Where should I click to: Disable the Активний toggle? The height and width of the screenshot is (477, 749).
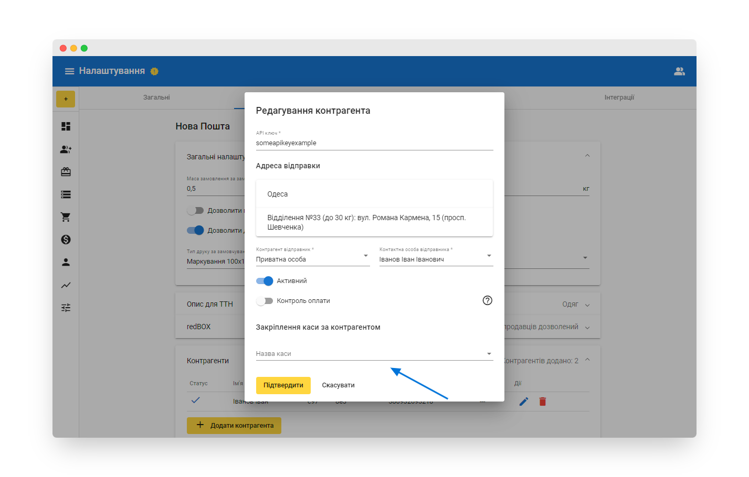(265, 281)
